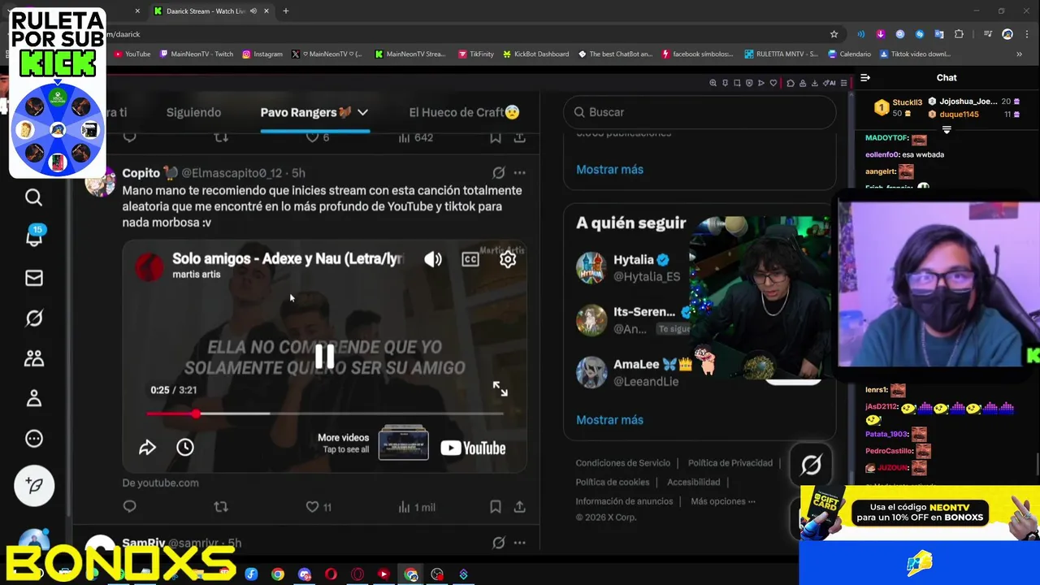Expand Más opciones in X footer
Viewport: 1040px width, 585px height.
coord(723,501)
